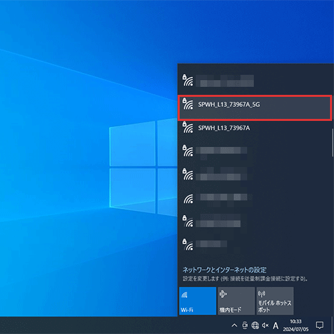Viewport: 334px width, 334px height.
Task: Select the SPWH_L13_73967A network
Action: 255,132
